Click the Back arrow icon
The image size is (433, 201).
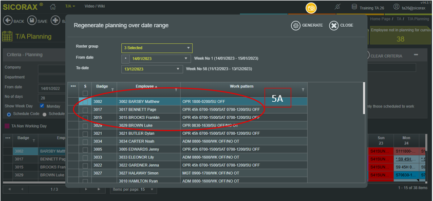(x=8, y=21)
